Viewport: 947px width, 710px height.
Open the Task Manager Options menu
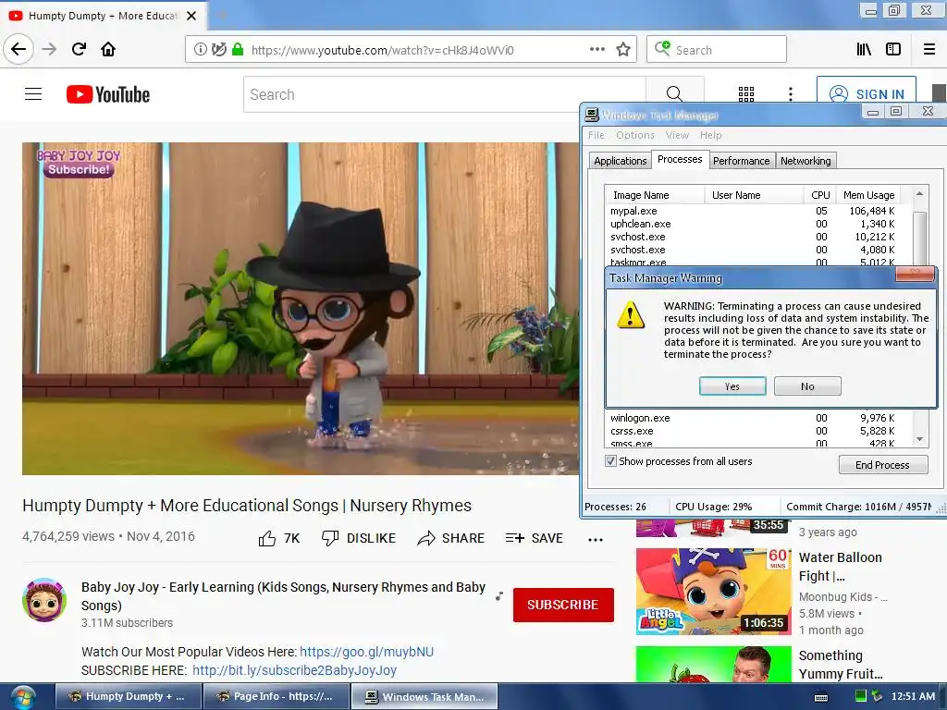pos(635,135)
